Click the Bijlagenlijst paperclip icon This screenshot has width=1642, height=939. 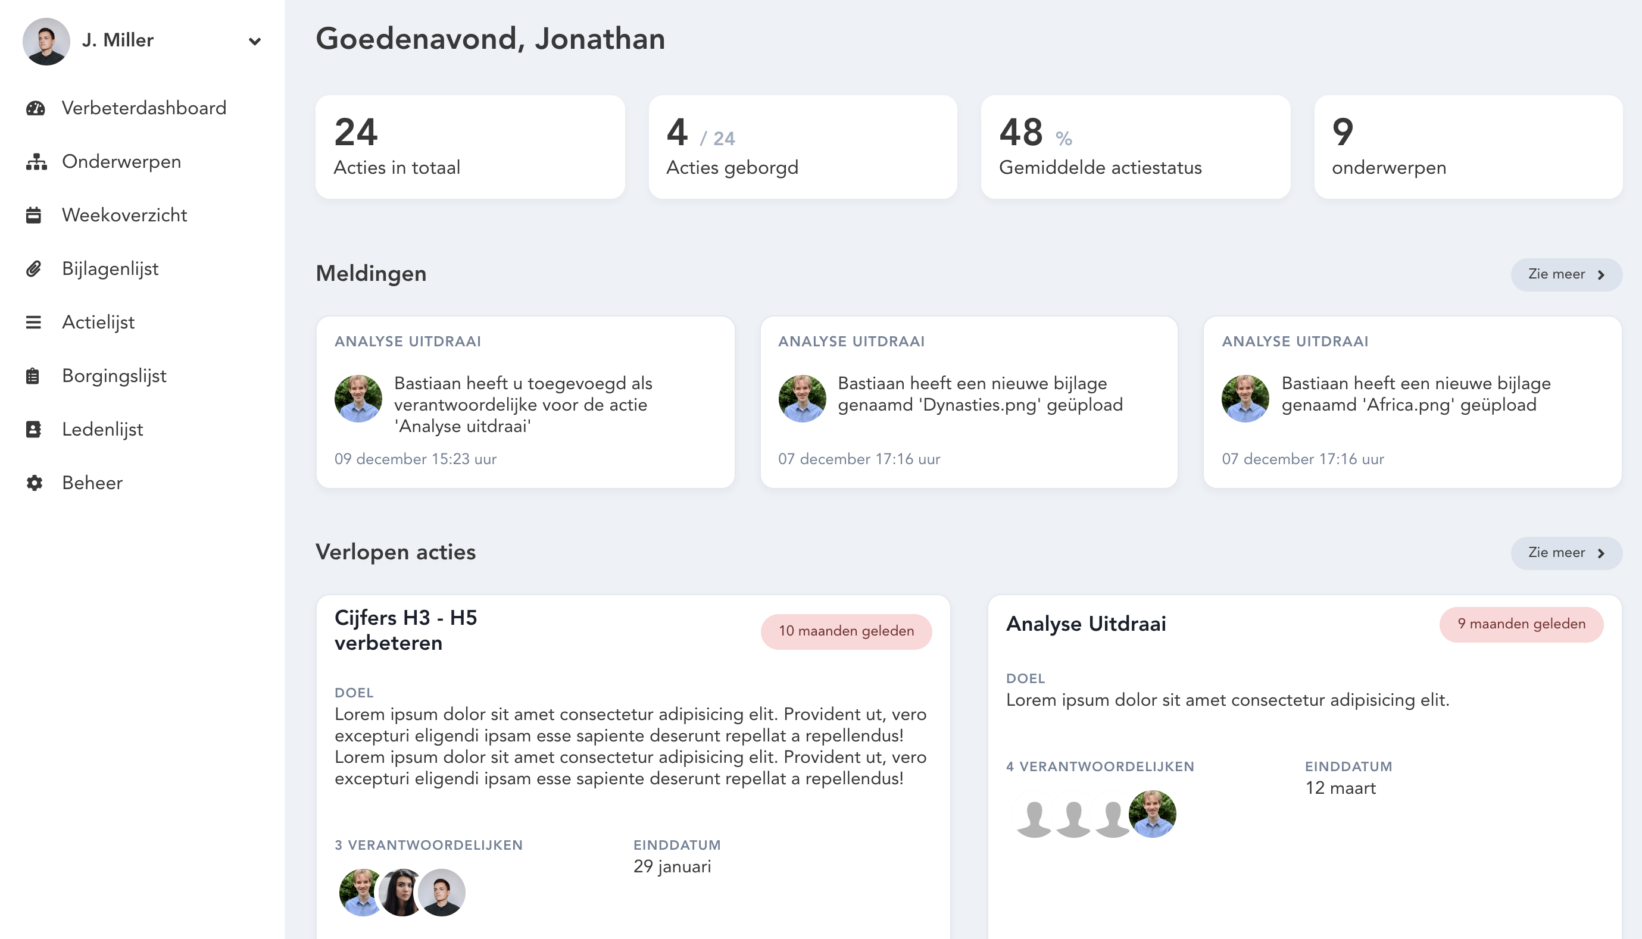[33, 269]
